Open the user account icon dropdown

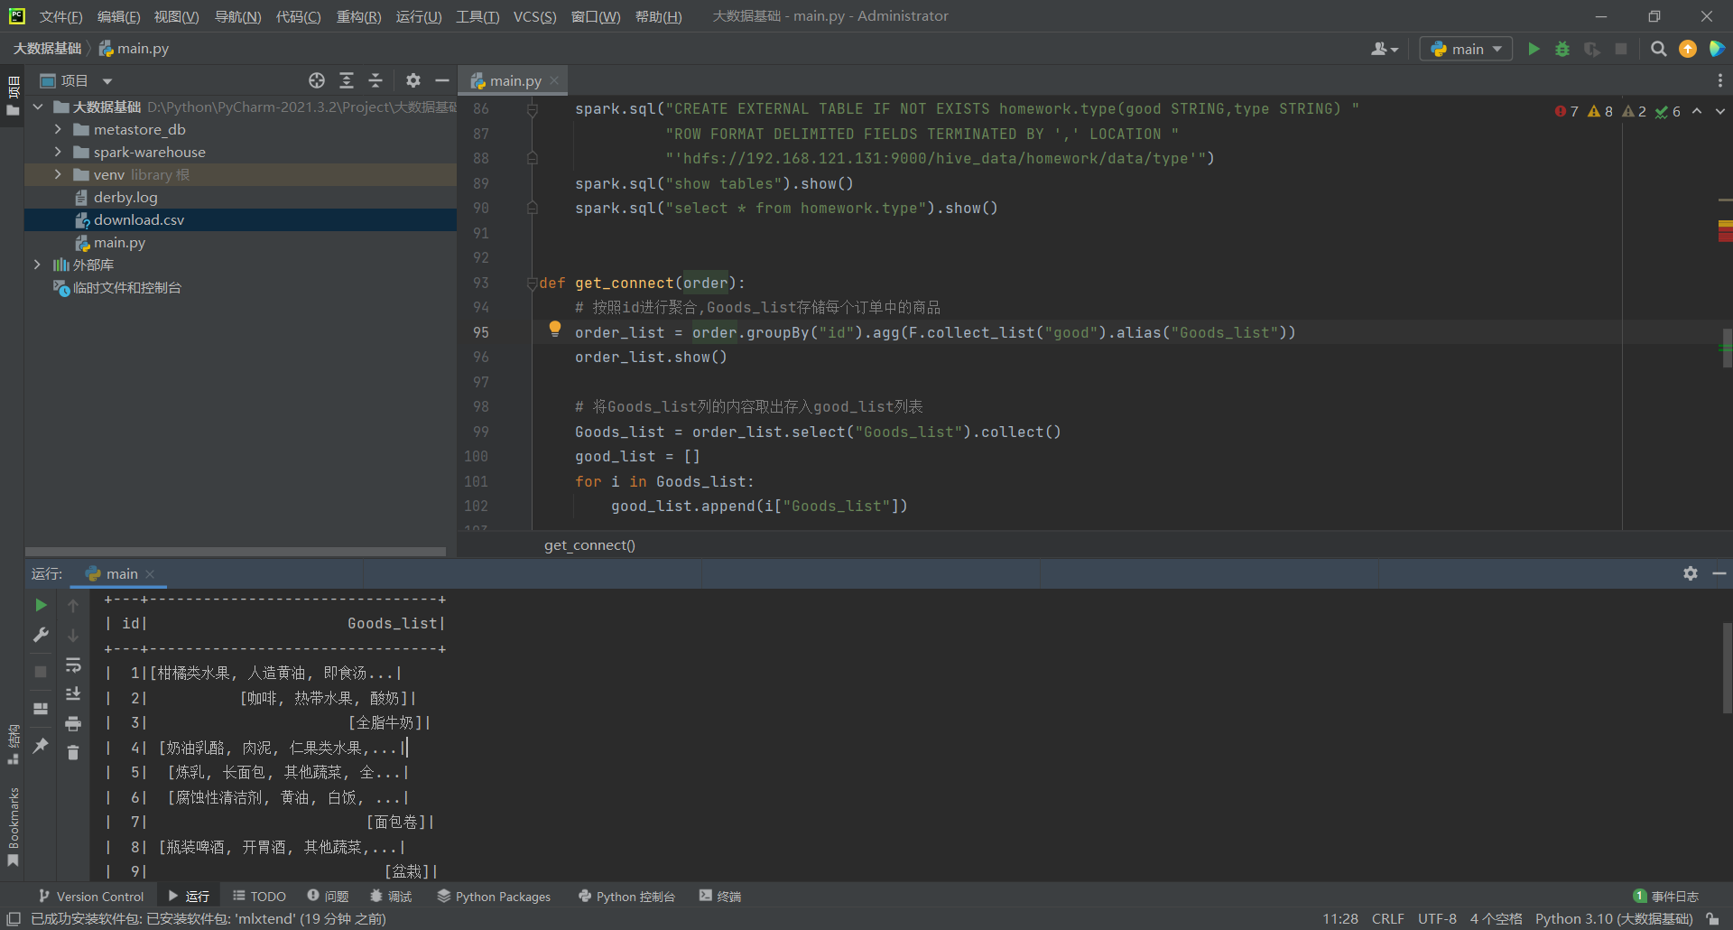pyautogui.click(x=1385, y=49)
